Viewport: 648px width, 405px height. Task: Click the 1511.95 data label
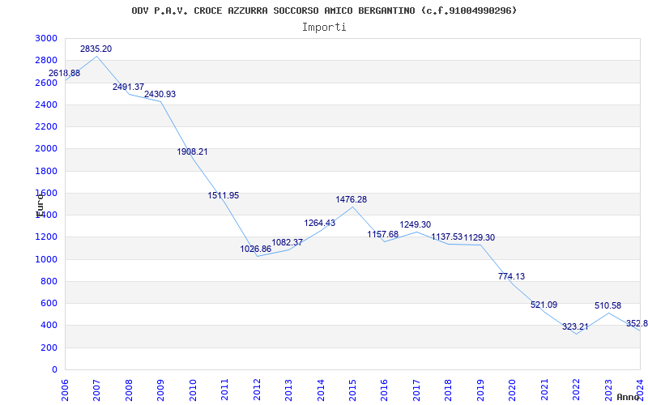click(x=224, y=195)
